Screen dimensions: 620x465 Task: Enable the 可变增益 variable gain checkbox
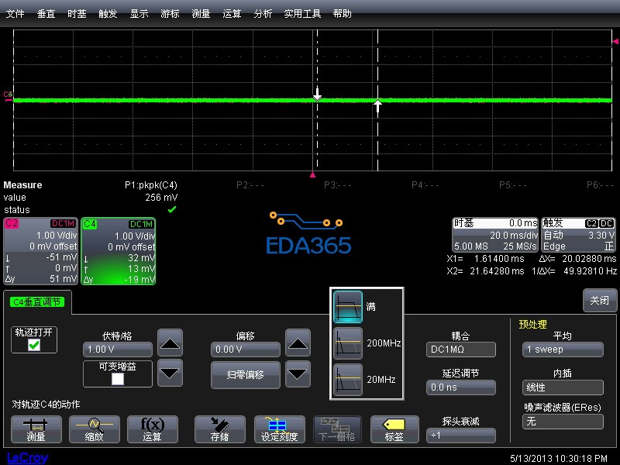tap(118, 379)
